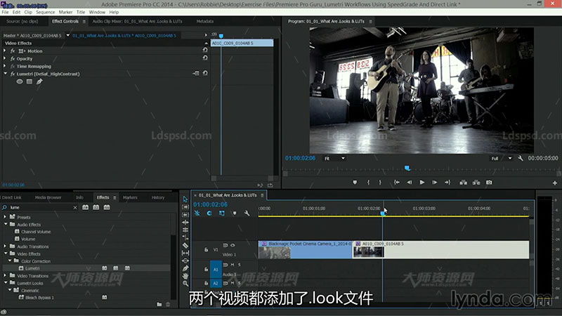Expand the Opacity effect properties
The height and width of the screenshot is (316, 562).
5,58
